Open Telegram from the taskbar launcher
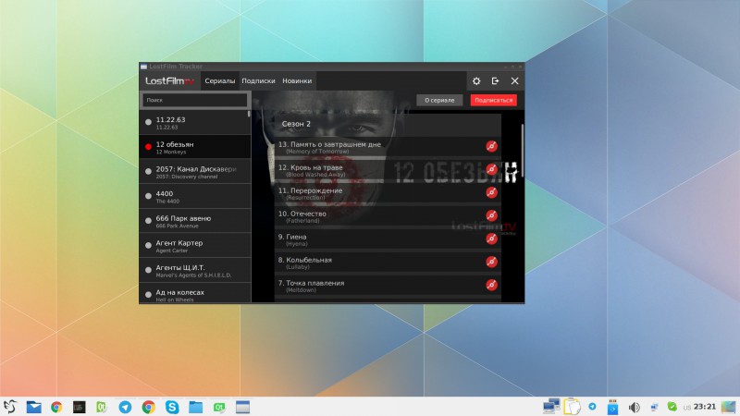Viewport: 740px width, 416px height. tap(125, 407)
